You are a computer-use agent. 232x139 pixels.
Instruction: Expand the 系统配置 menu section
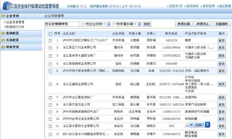[21, 40]
